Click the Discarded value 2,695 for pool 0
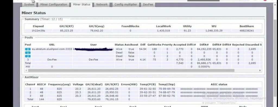Screen dimensions: 278x107 pos(252,49)
